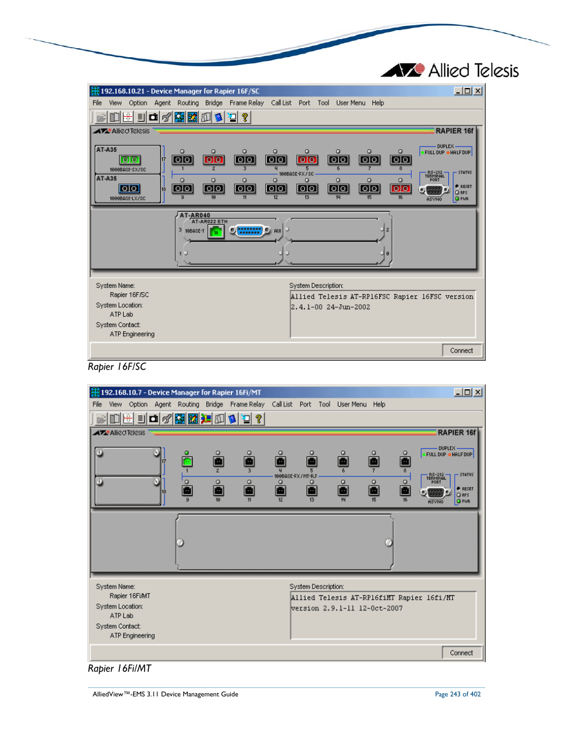Click ASYN0 terminal port on Rapier 16Fi/MT
The height and width of the screenshot is (744, 575).
436,493
